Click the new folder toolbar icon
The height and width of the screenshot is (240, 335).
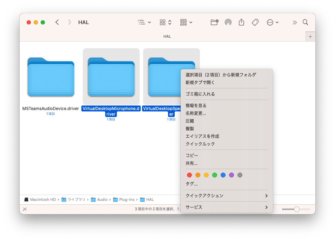pos(214,22)
